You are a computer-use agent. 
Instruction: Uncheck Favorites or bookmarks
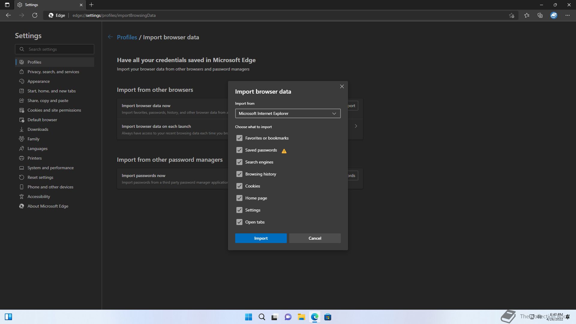click(x=239, y=138)
